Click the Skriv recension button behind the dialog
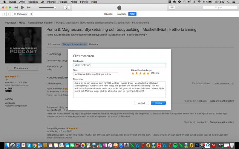The width and height of the screenshot is (239, 149). 55,83
